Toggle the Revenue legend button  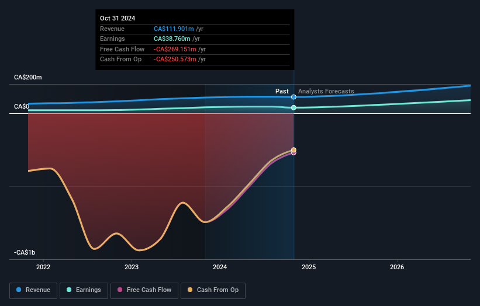click(33, 290)
